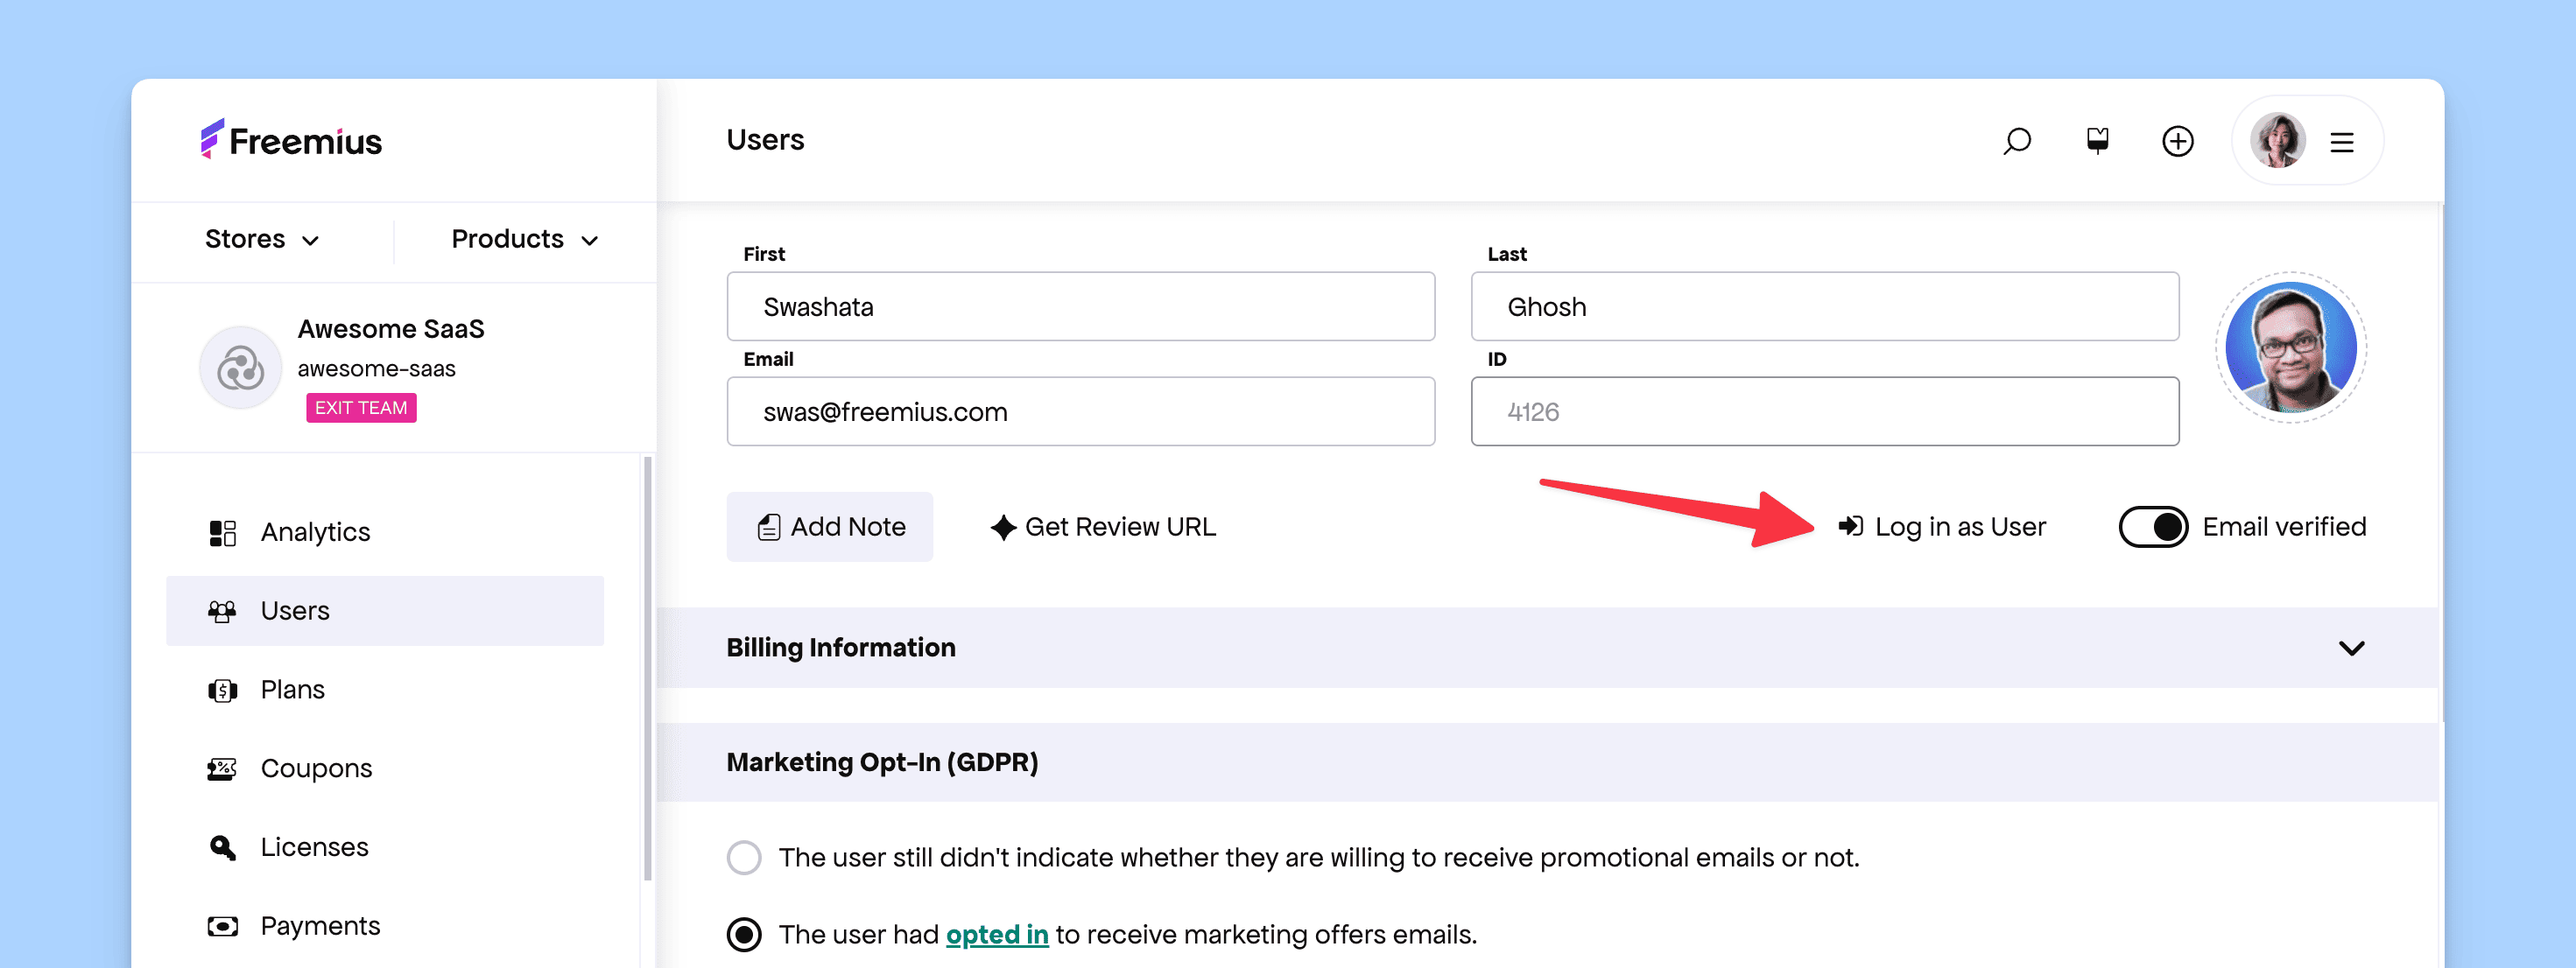Click the Licenses key icon
Screen dimensions: 2576x968
point(222,847)
